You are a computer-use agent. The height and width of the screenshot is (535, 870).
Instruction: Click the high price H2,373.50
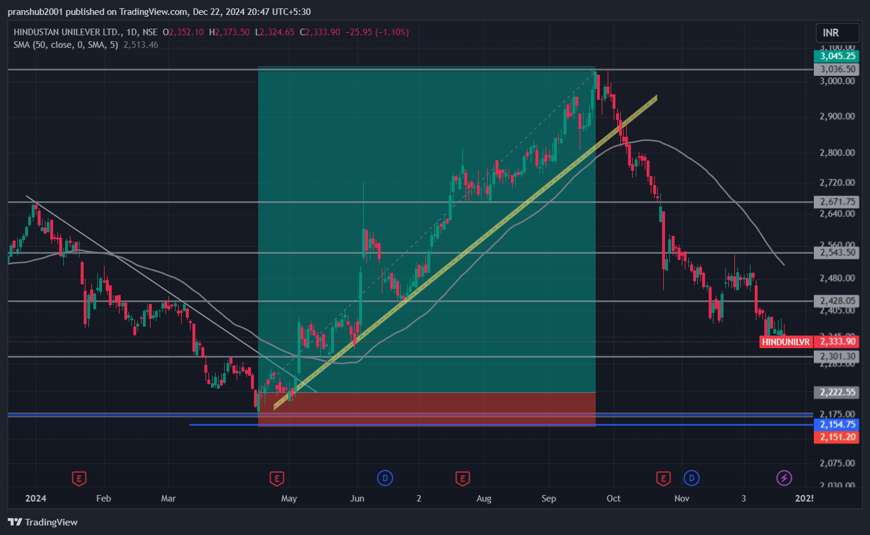coord(229,32)
